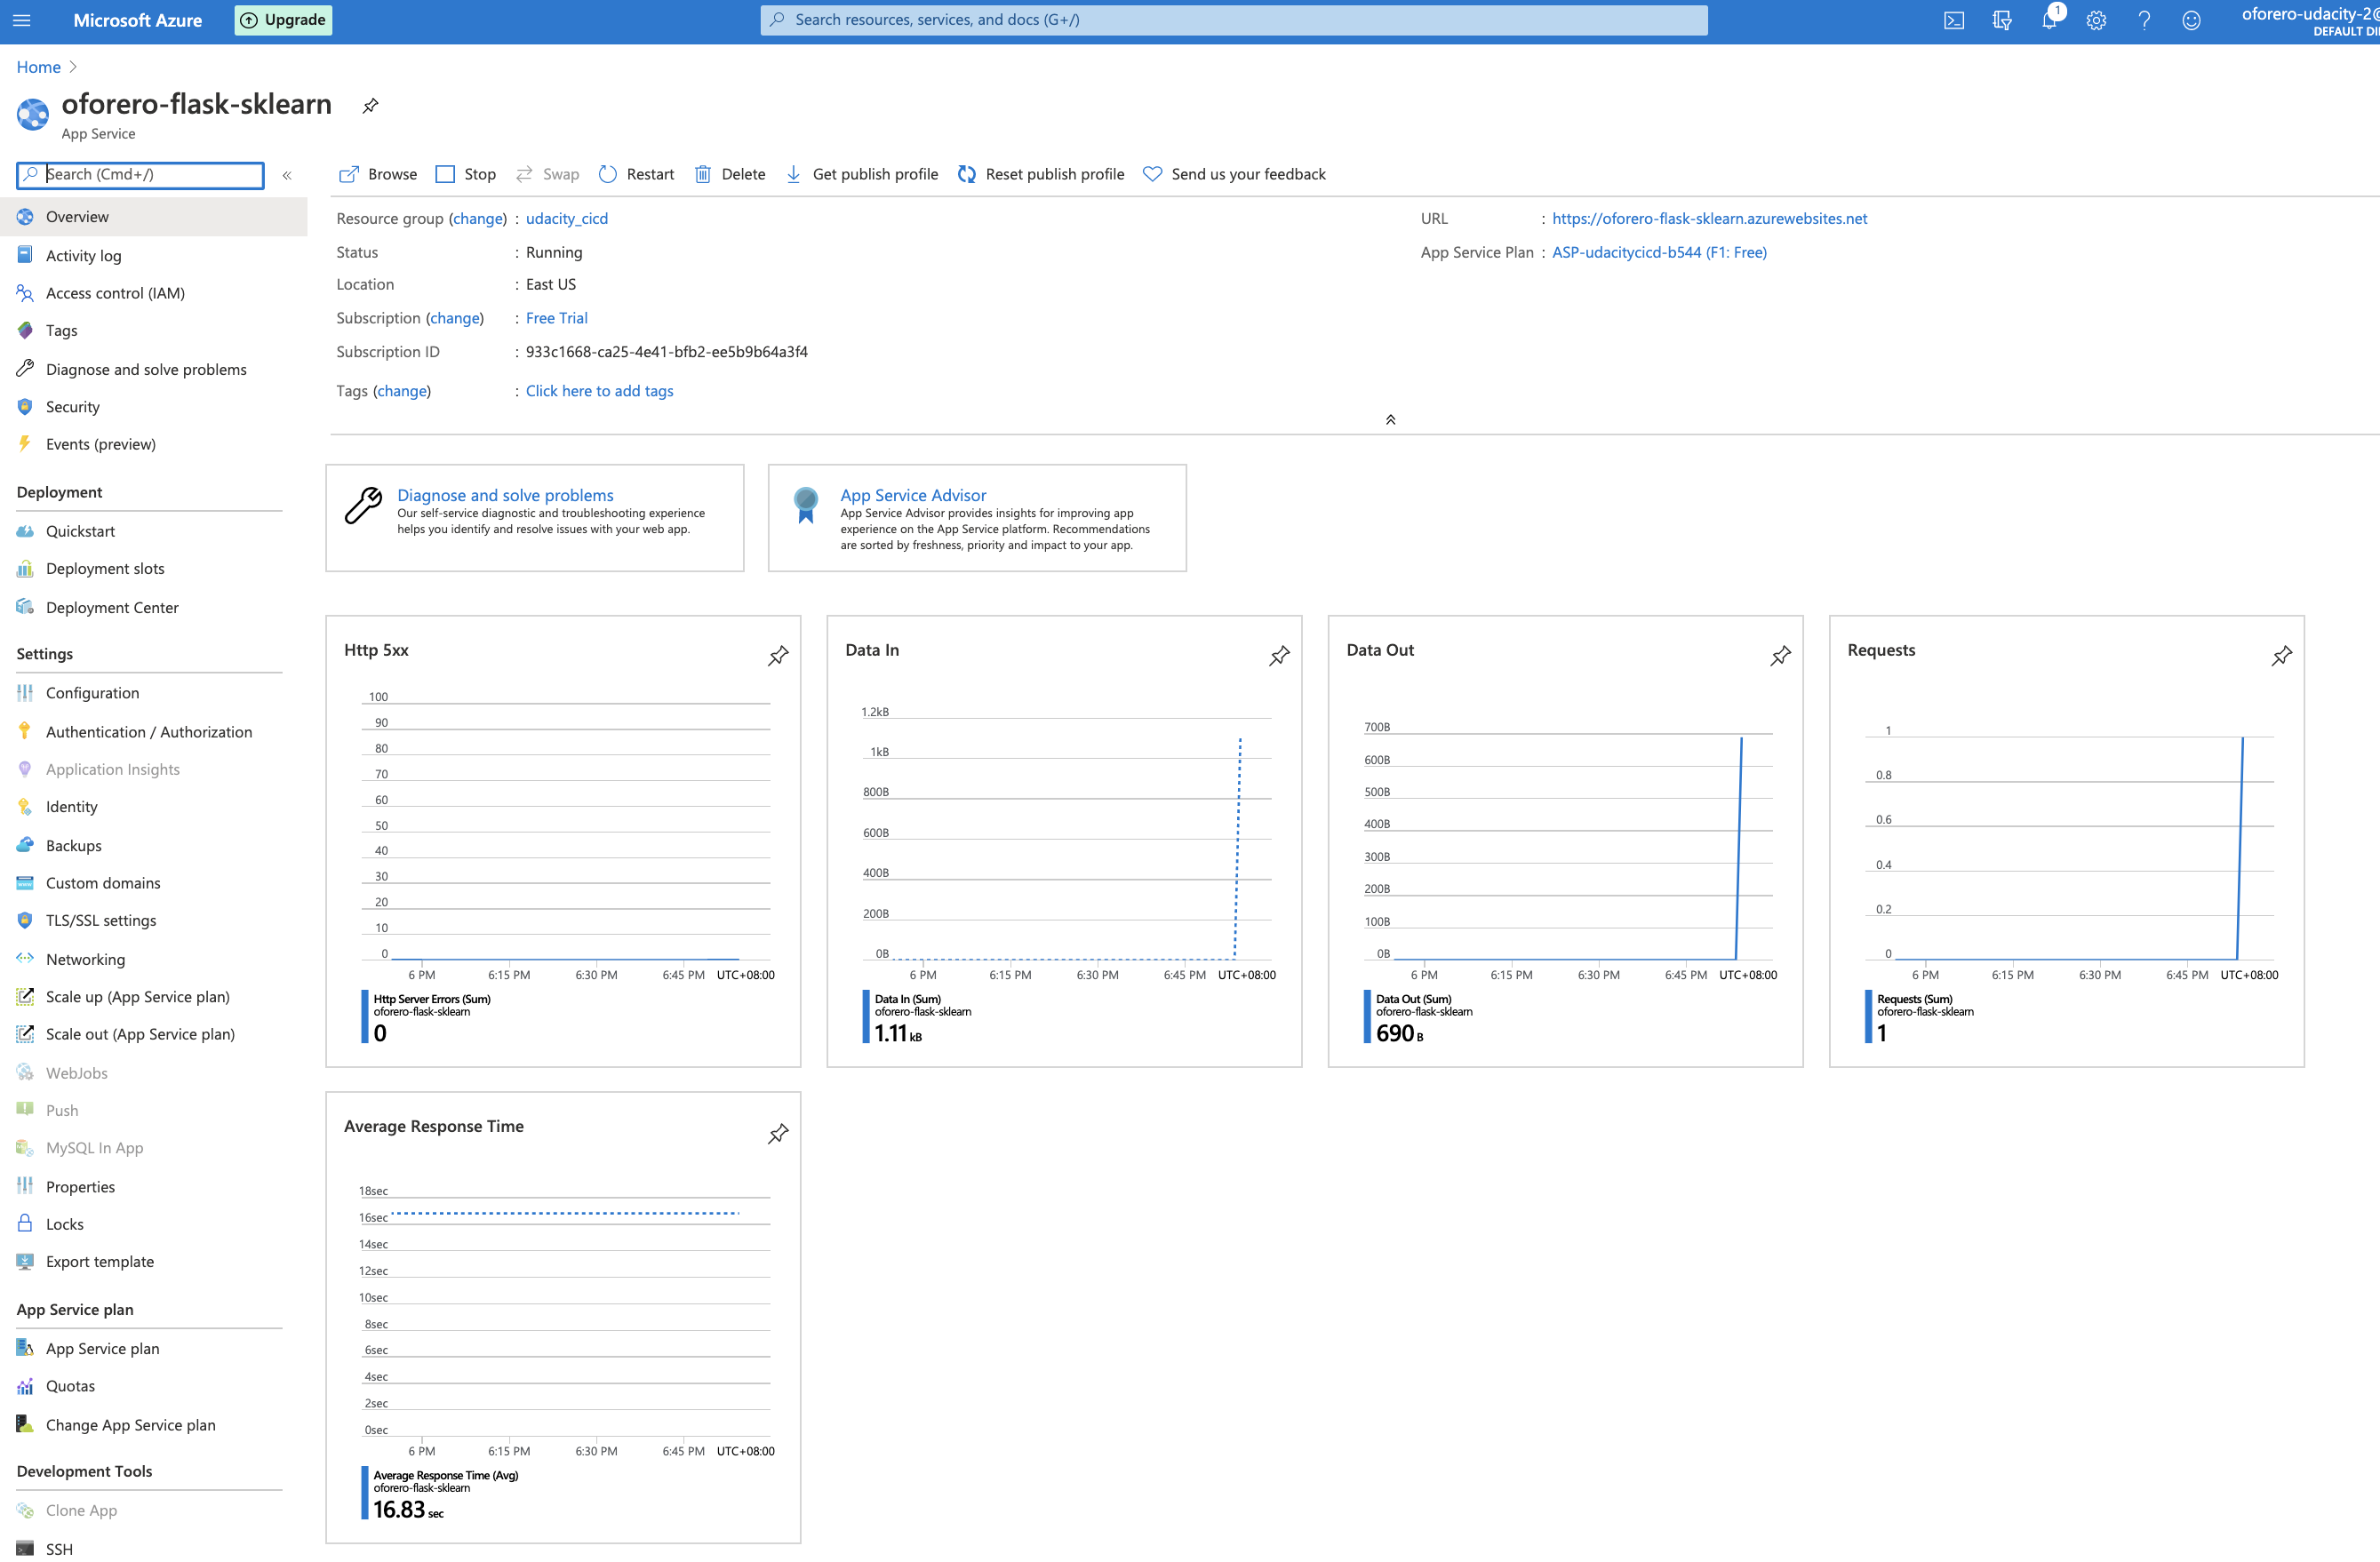Image resolution: width=2380 pixels, height=1562 pixels.
Task: Click the Restart app icon
Action: click(x=607, y=174)
